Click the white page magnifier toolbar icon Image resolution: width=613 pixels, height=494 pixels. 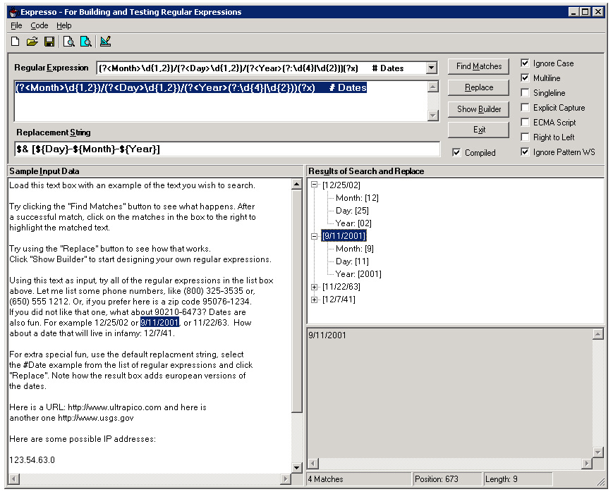tap(69, 42)
